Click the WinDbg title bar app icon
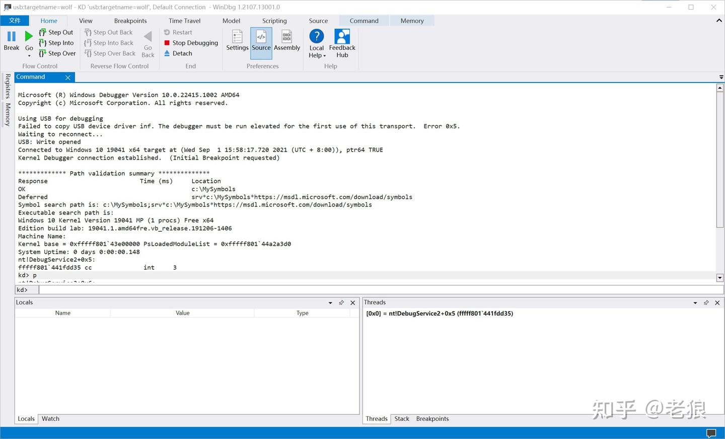The width and height of the screenshot is (725, 439). (x=7, y=7)
